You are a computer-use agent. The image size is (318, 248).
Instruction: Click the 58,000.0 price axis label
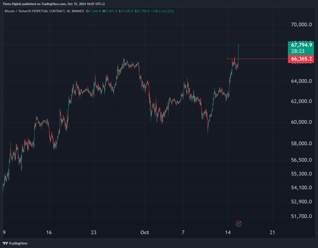(x=302, y=143)
